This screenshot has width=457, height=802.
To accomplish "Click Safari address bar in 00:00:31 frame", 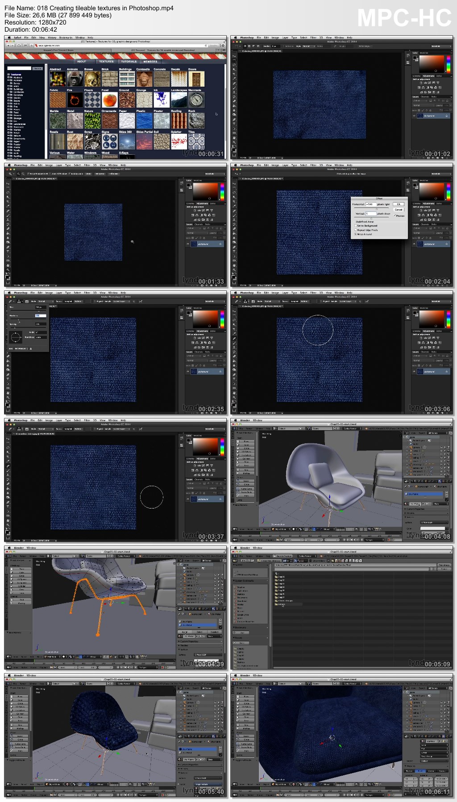I will click(121, 45).
